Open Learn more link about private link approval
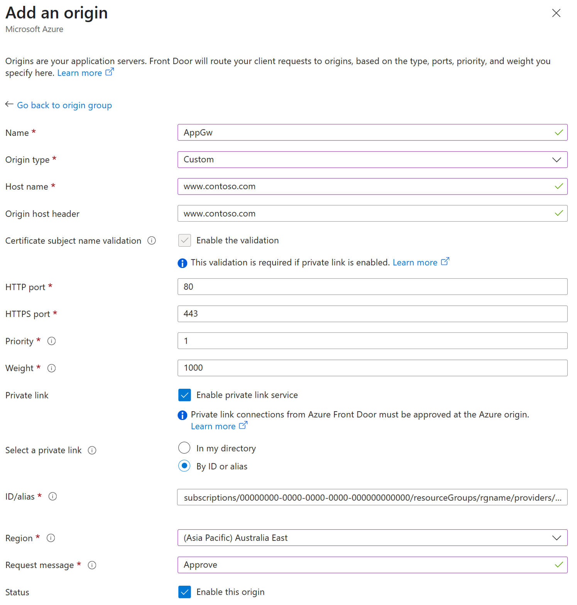The height and width of the screenshot is (605, 577). [x=213, y=426]
